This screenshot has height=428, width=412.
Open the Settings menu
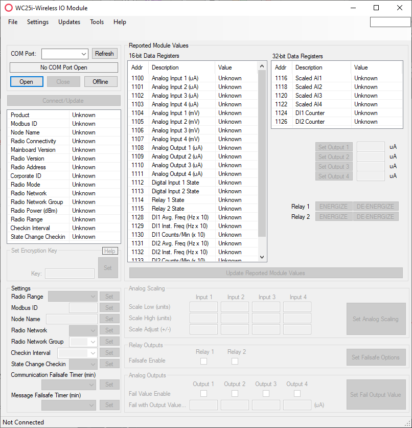click(x=38, y=22)
